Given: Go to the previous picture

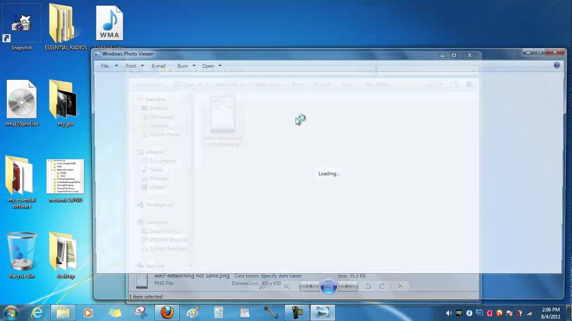Looking at the screenshot, I should tap(308, 286).
